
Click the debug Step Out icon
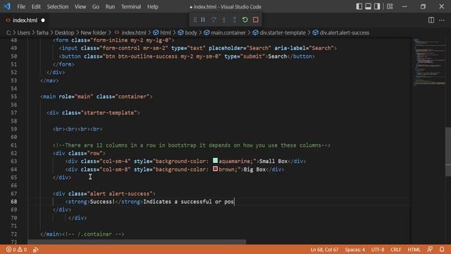pos(235,20)
